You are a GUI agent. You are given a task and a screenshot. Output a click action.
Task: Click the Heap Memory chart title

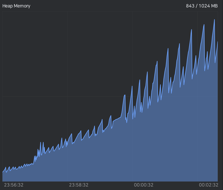(x=16, y=6)
